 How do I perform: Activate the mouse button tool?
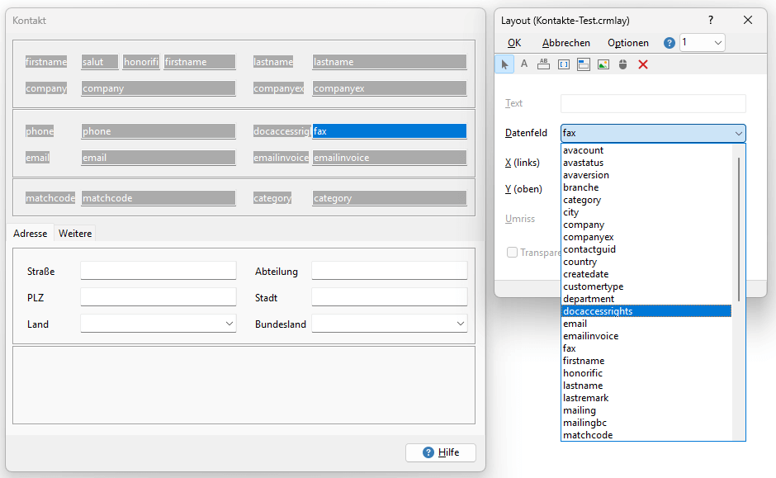click(x=622, y=64)
